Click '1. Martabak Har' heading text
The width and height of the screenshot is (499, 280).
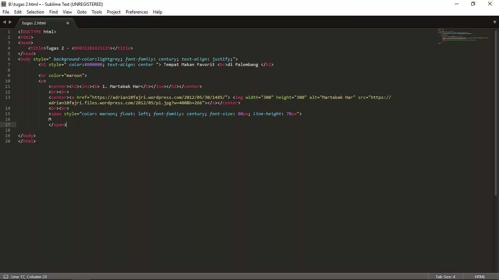point(121,86)
